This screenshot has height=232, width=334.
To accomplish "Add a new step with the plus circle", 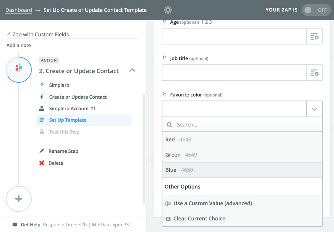I will pyautogui.click(x=19, y=199).
